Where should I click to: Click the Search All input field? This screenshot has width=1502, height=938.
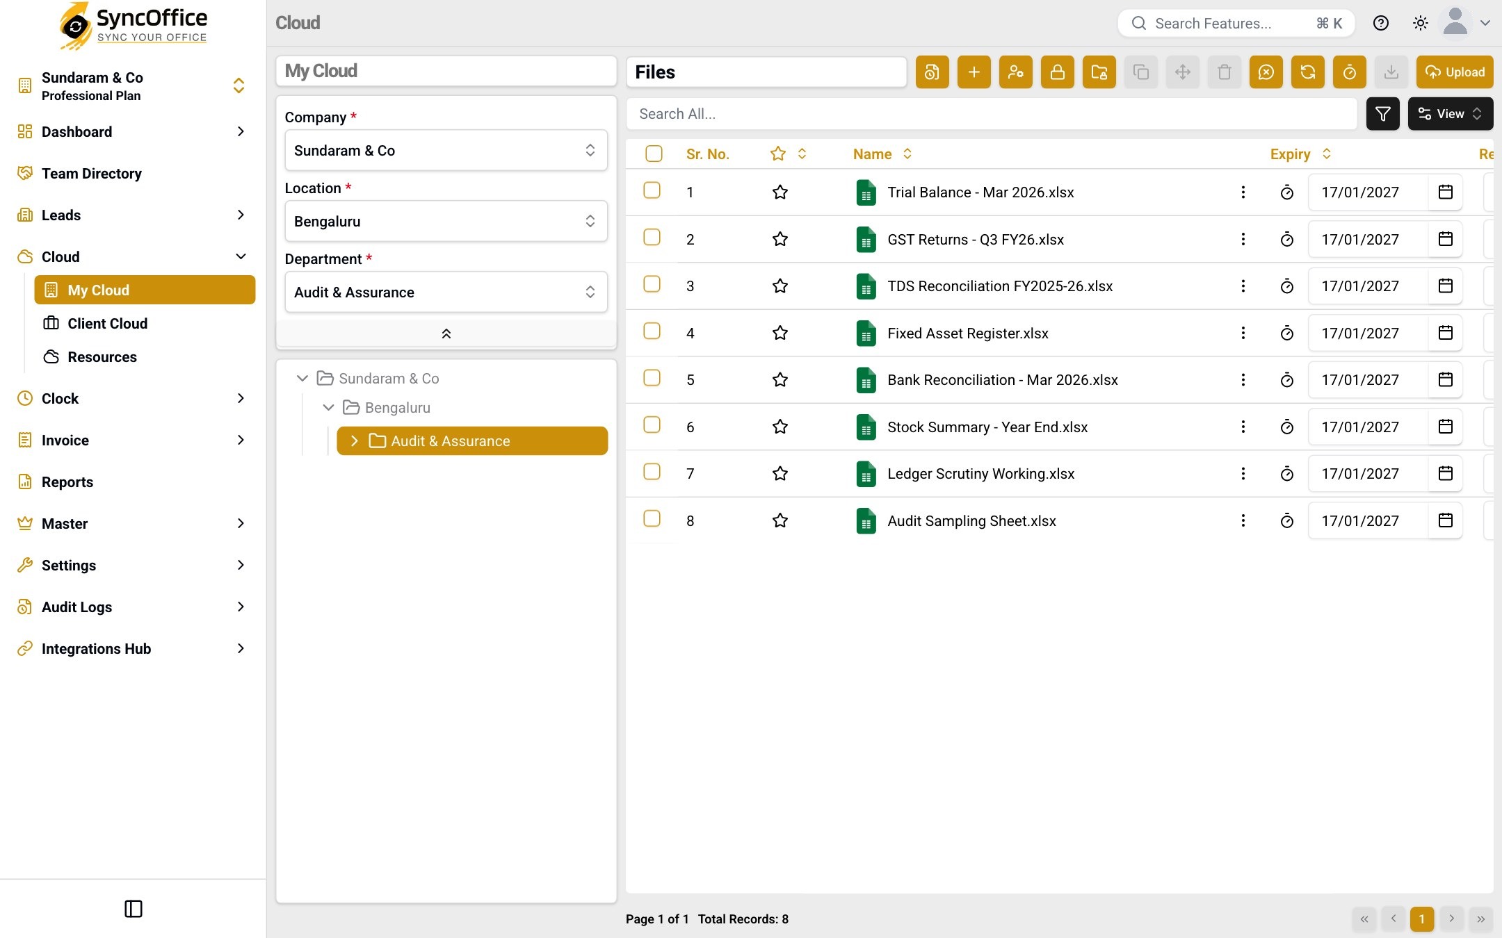point(991,114)
